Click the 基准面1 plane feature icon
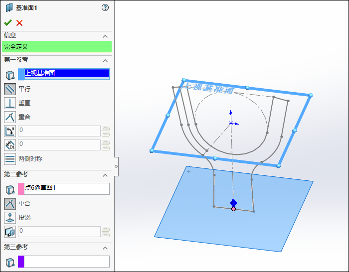 9,7
